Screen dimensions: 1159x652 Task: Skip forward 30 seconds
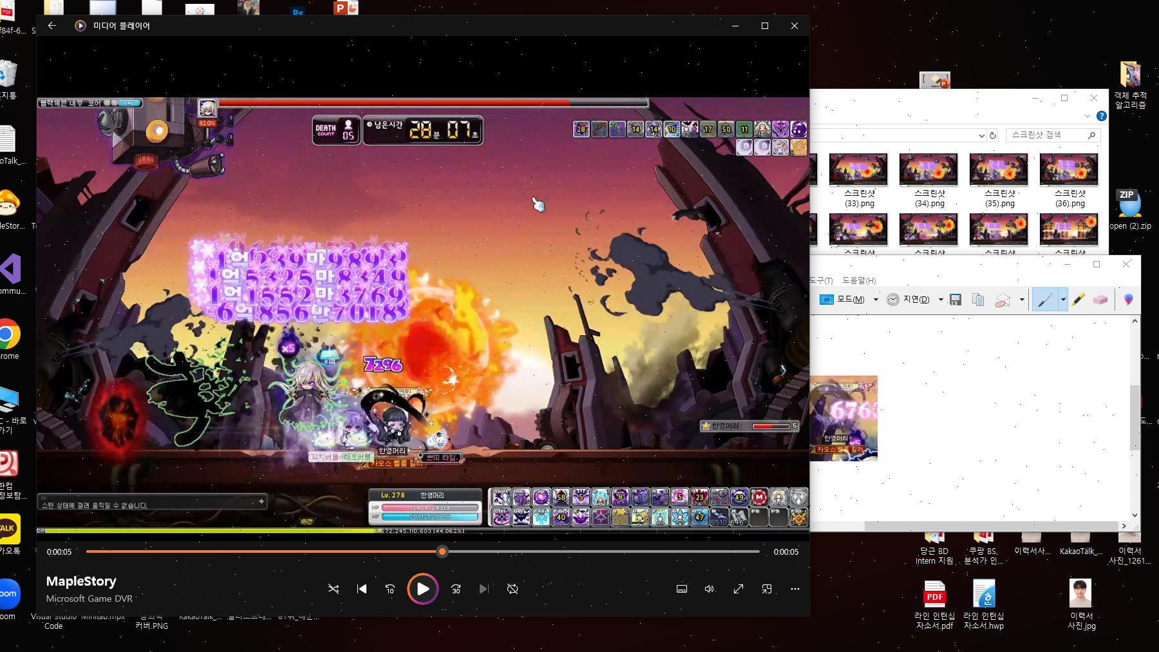coord(456,589)
